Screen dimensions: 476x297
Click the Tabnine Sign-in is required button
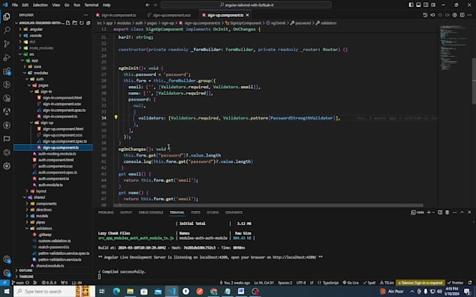tap(421, 283)
